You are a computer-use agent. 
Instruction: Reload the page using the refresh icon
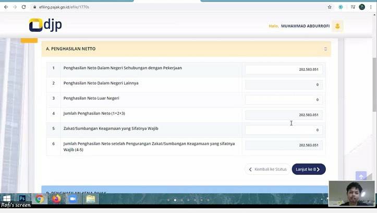[x=23, y=7]
